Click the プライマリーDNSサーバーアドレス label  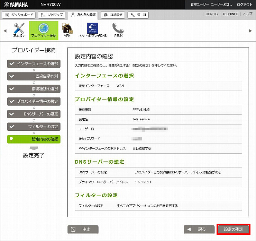point(103,182)
